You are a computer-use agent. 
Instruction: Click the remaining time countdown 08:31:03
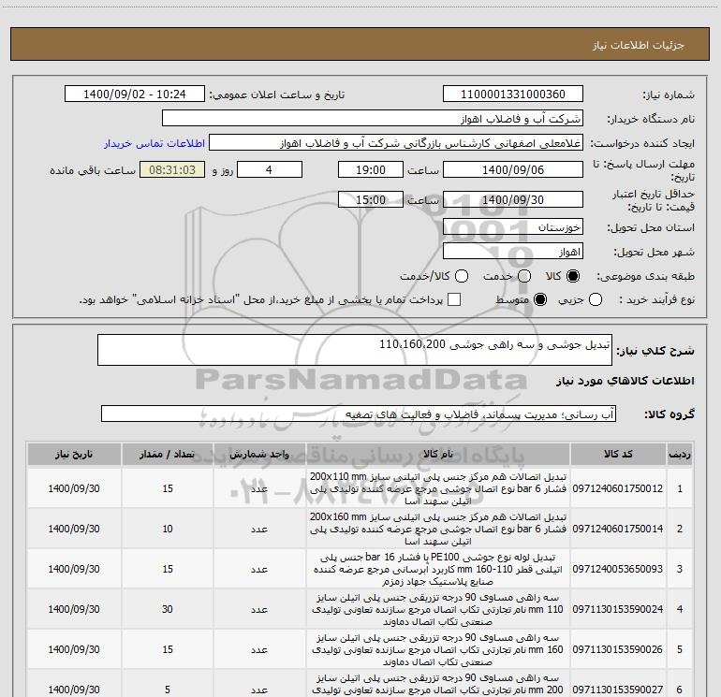point(172,169)
